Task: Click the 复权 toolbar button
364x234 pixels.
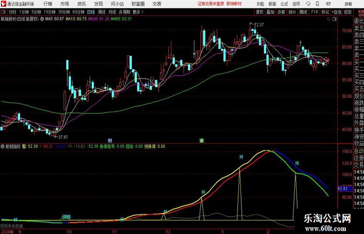Action: click(260, 12)
